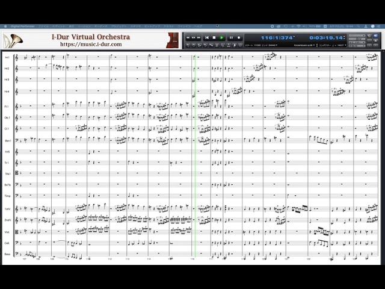Open the Konzertstuck op.86 sequence dropdown
This screenshot has height=289, width=385.
[304, 46]
